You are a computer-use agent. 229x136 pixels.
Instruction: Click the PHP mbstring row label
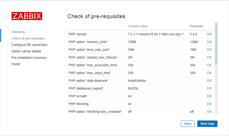(78, 104)
